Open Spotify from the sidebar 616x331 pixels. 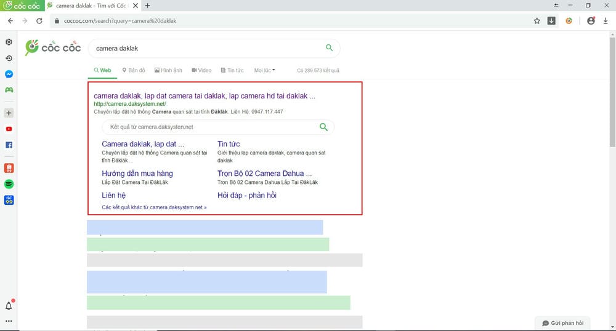point(9,184)
